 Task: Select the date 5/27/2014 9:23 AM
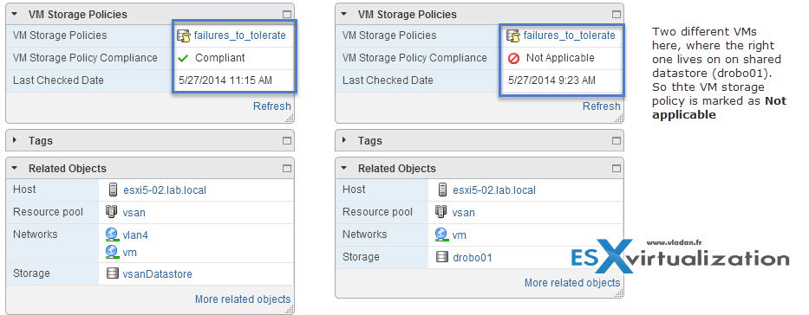pos(551,80)
